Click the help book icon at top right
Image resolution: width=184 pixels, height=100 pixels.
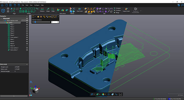182,5
